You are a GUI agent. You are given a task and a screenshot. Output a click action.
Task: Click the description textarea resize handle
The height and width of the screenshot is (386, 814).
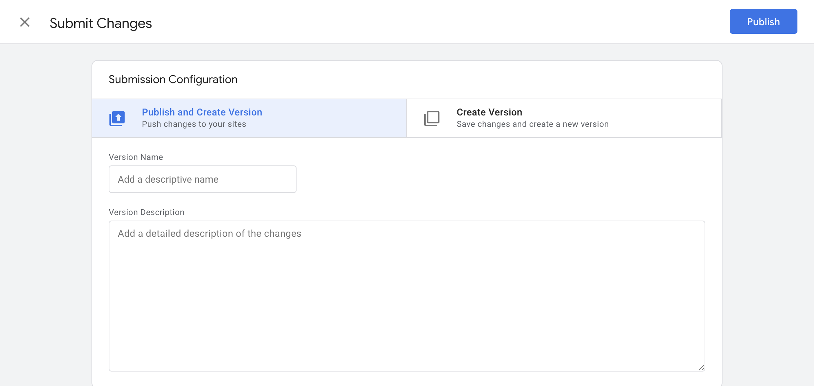(x=701, y=368)
